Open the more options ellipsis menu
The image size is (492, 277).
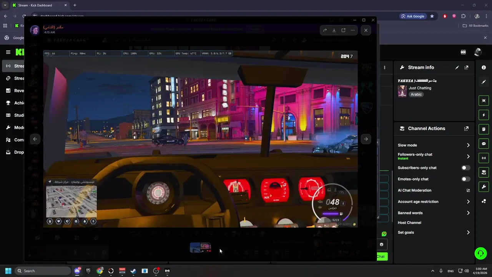(352, 30)
